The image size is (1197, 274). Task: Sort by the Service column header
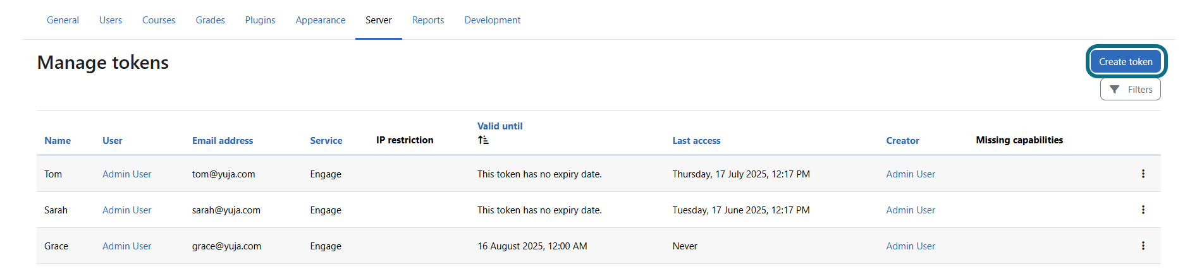coord(326,141)
